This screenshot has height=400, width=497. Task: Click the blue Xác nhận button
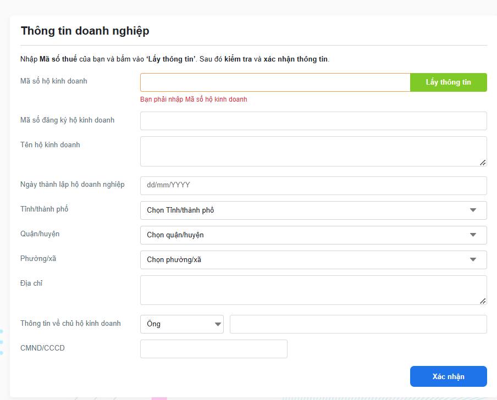point(448,376)
